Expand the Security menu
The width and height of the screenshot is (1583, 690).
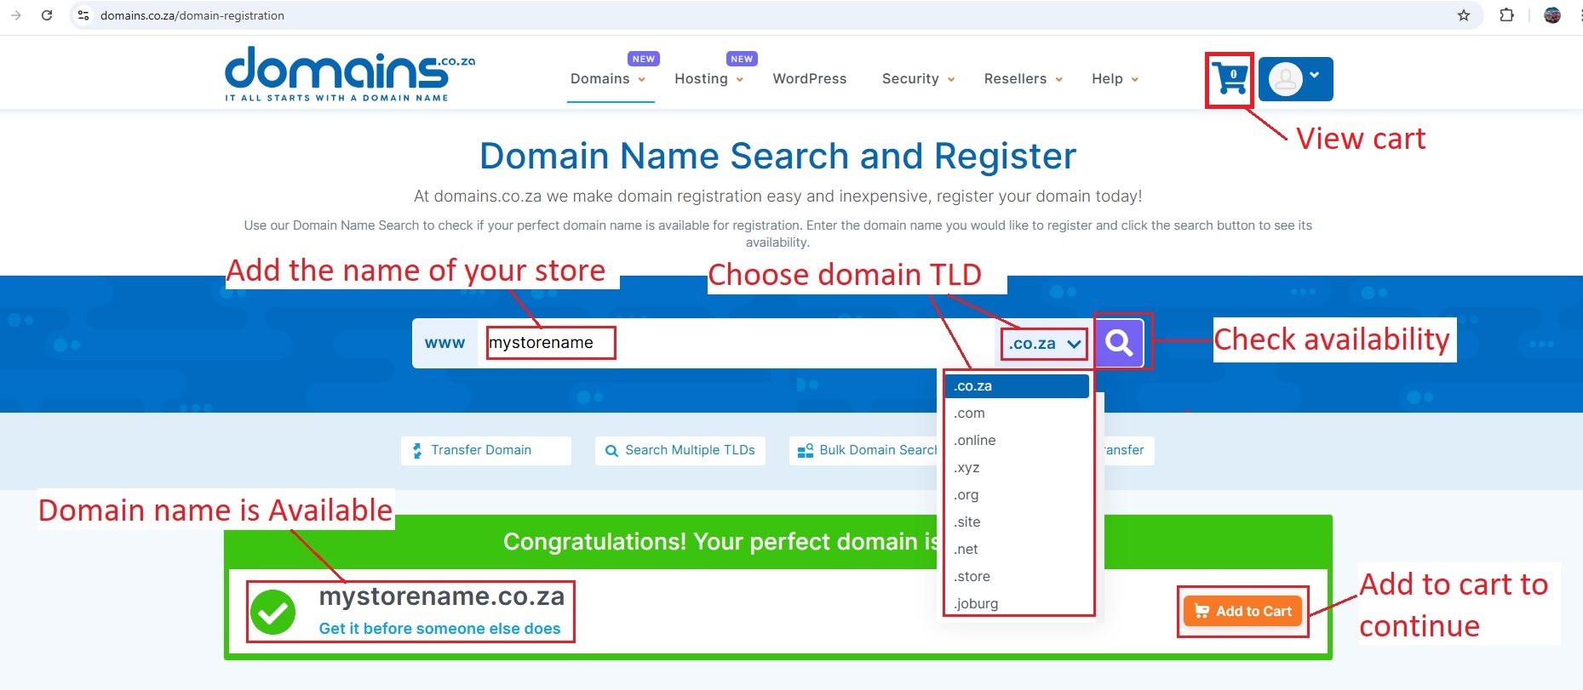tap(918, 79)
